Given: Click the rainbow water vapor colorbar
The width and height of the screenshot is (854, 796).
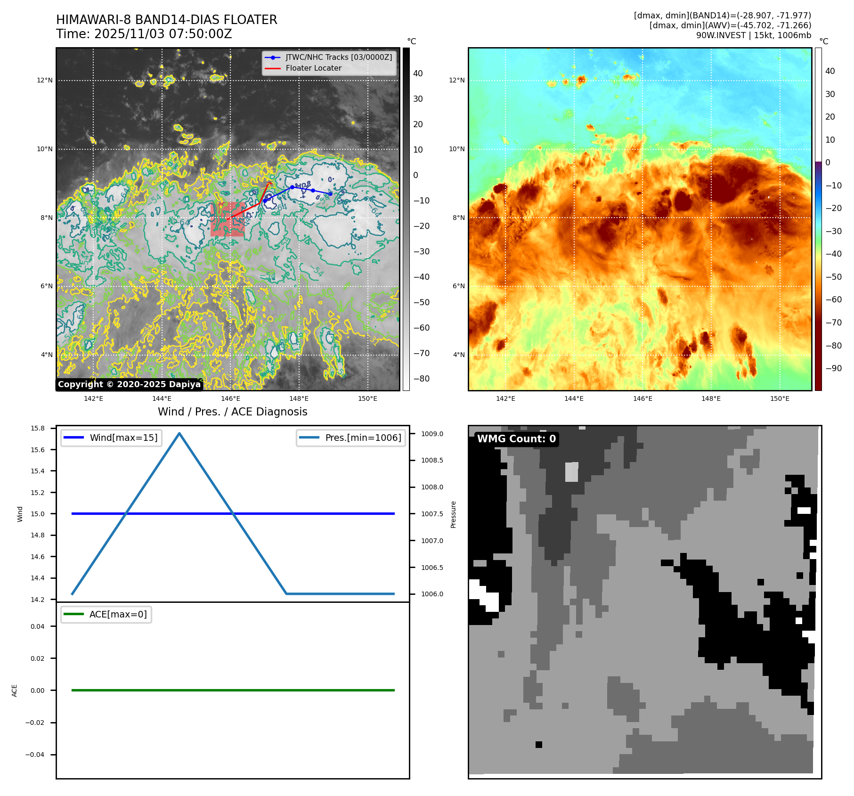Looking at the screenshot, I should point(818,219).
